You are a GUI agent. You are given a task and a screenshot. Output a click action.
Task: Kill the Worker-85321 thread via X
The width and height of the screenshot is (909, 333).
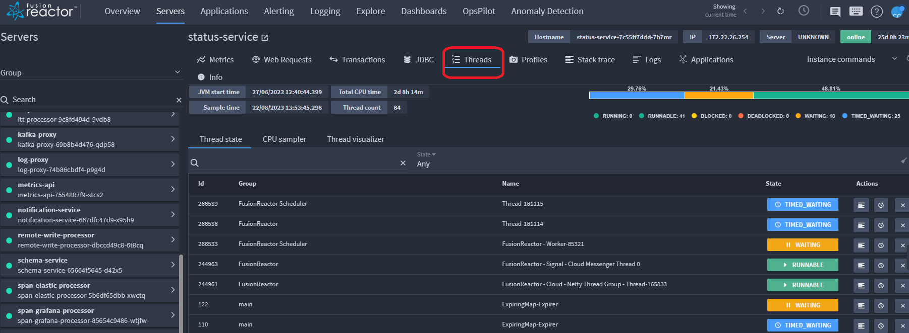[902, 245]
